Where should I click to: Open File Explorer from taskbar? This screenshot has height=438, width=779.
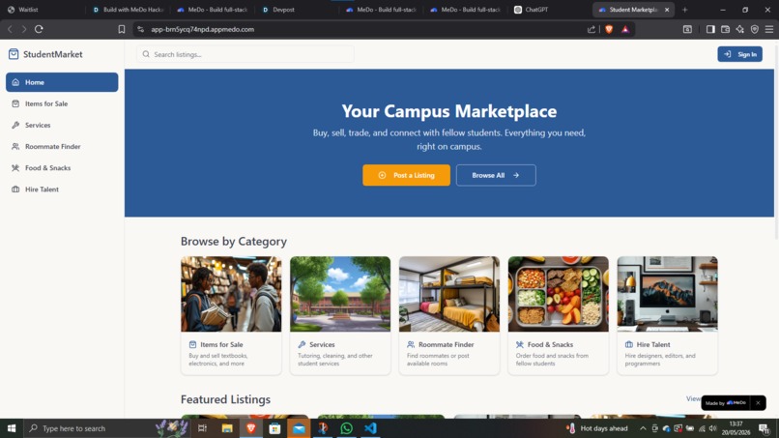point(227,428)
